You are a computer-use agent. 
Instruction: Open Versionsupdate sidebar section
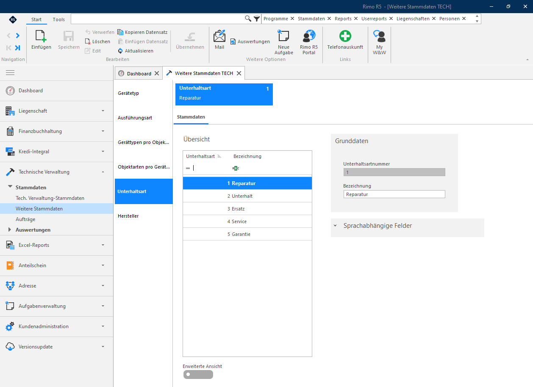pos(56,347)
